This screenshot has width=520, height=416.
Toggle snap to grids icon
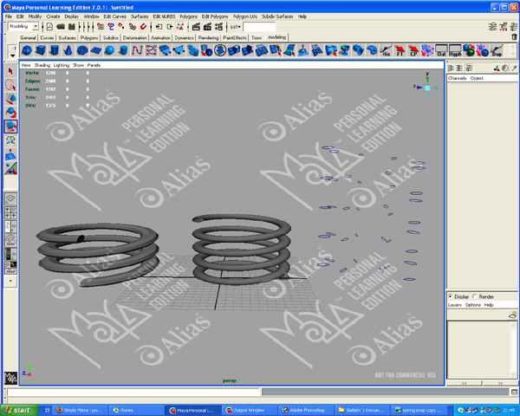(101, 27)
